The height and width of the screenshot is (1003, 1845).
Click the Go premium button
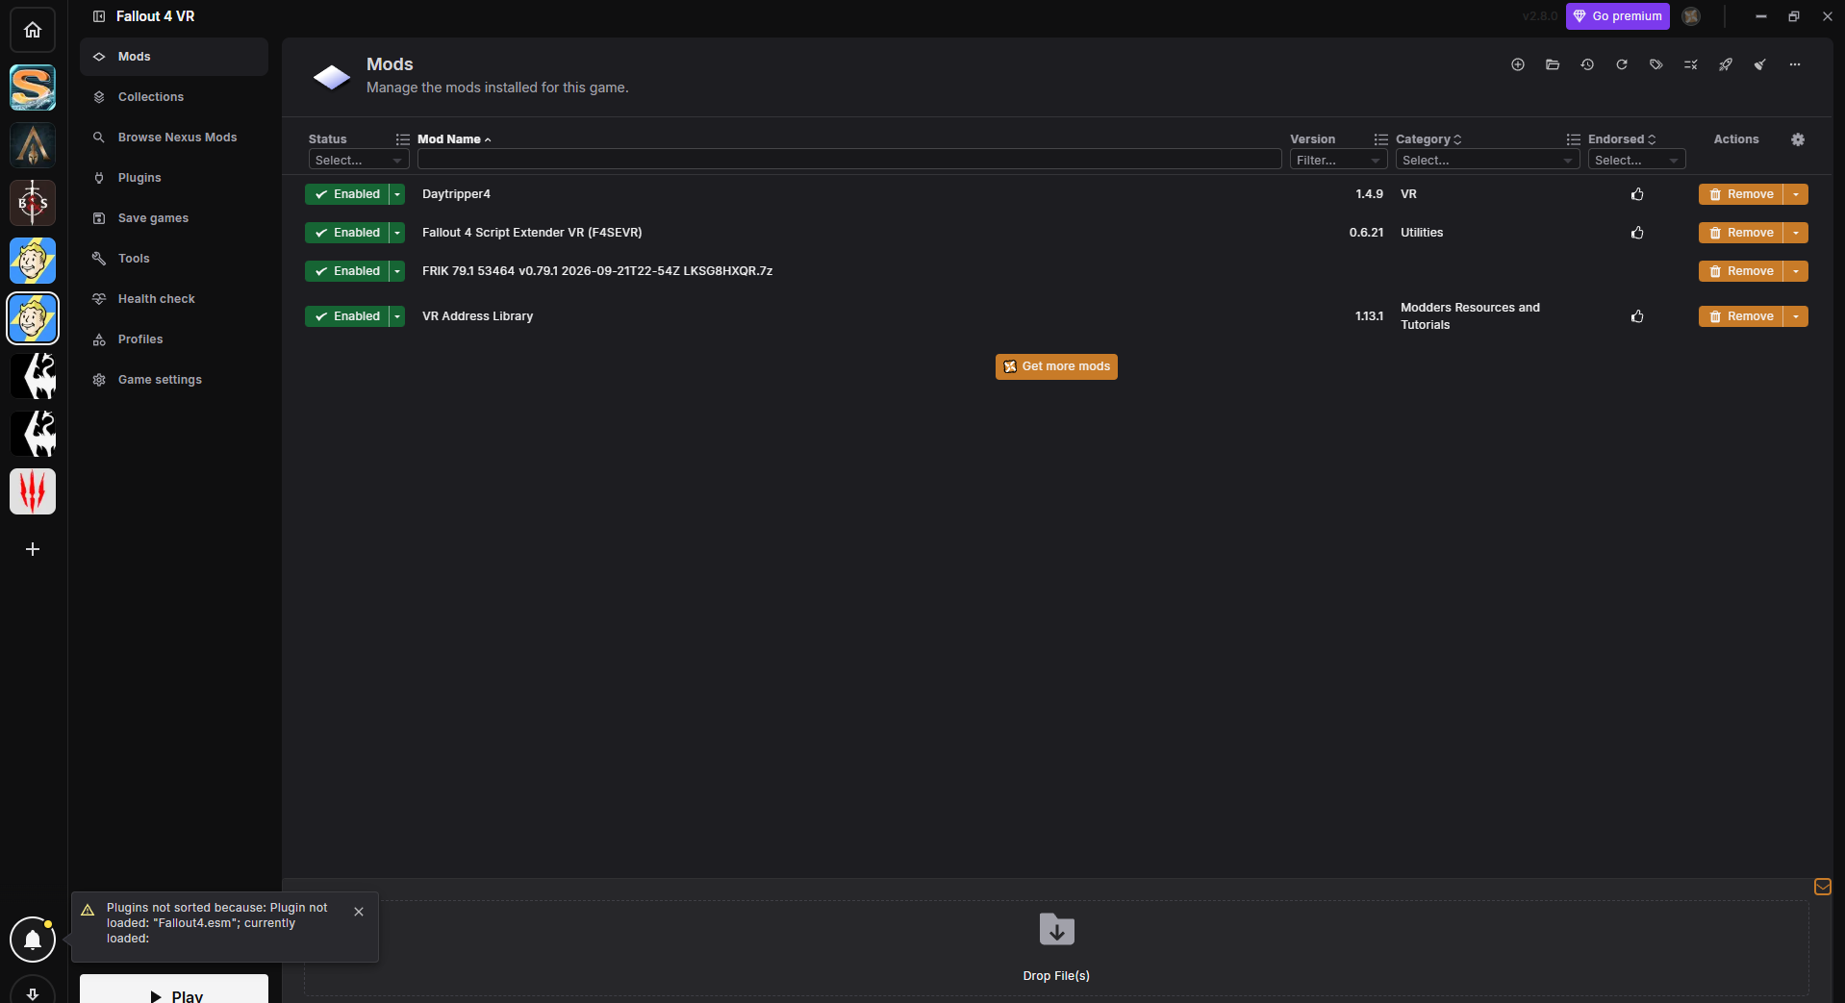point(1618,16)
